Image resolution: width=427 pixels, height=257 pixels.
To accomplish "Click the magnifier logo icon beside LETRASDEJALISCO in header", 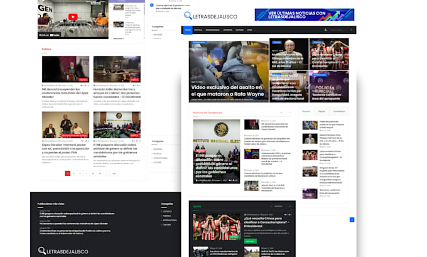I will click(188, 16).
